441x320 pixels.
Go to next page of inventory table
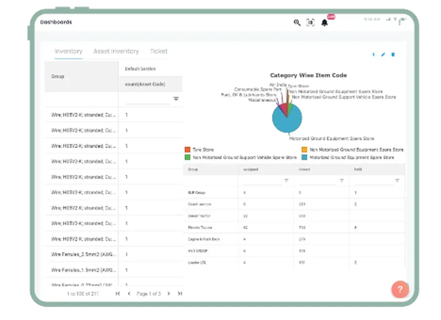pos(168,294)
